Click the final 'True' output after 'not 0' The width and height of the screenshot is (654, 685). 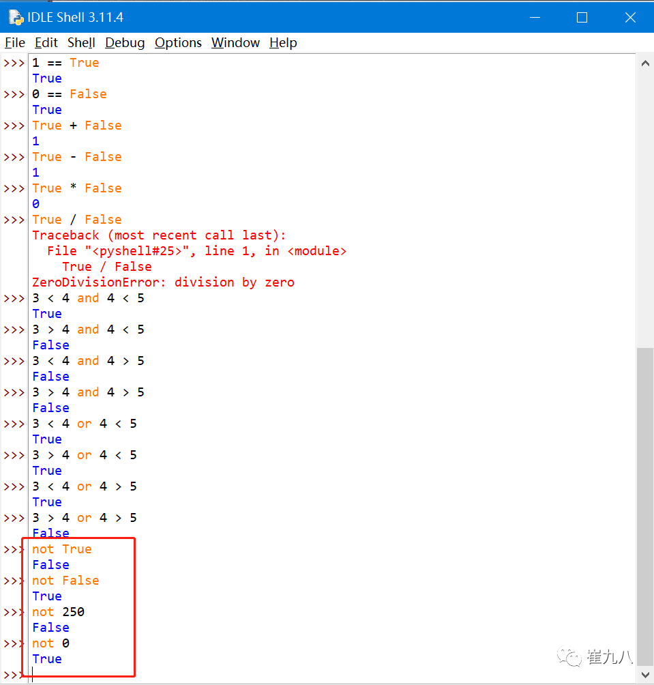pos(47,659)
